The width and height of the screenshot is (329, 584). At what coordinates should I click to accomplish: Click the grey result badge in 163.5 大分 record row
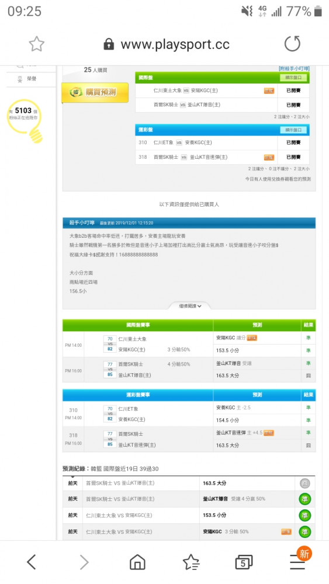pyautogui.click(x=305, y=484)
